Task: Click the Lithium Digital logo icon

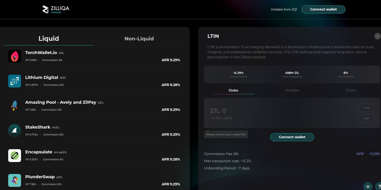Action: pyautogui.click(x=15, y=81)
